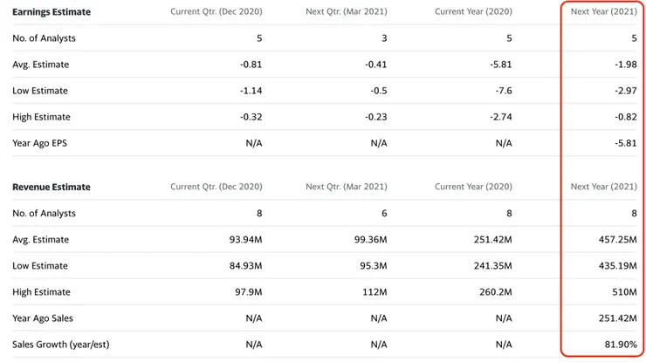Click the -1.98 average earnings estimate
This screenshot has height=362, width=646.
pos(626,65)
